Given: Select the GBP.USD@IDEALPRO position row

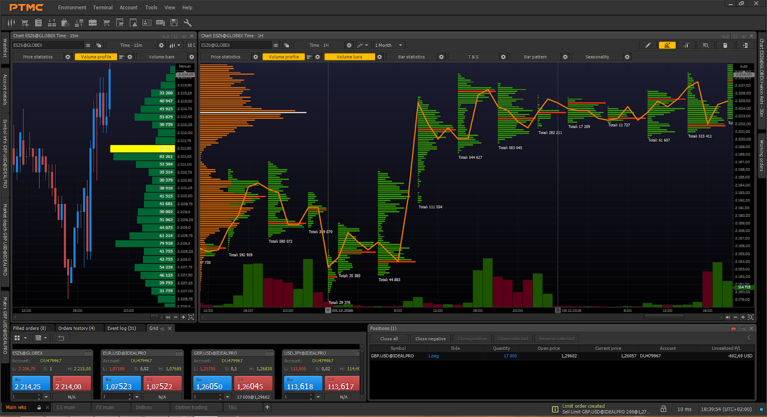Looking at the screenshot, I should click(562, 356).
